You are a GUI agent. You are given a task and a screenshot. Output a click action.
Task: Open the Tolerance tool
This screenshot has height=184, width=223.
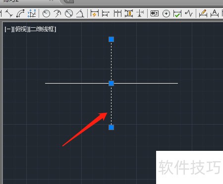point(155,13)
